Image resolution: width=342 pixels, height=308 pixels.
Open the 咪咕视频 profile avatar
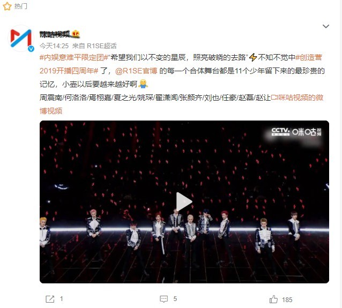point(21,39)
